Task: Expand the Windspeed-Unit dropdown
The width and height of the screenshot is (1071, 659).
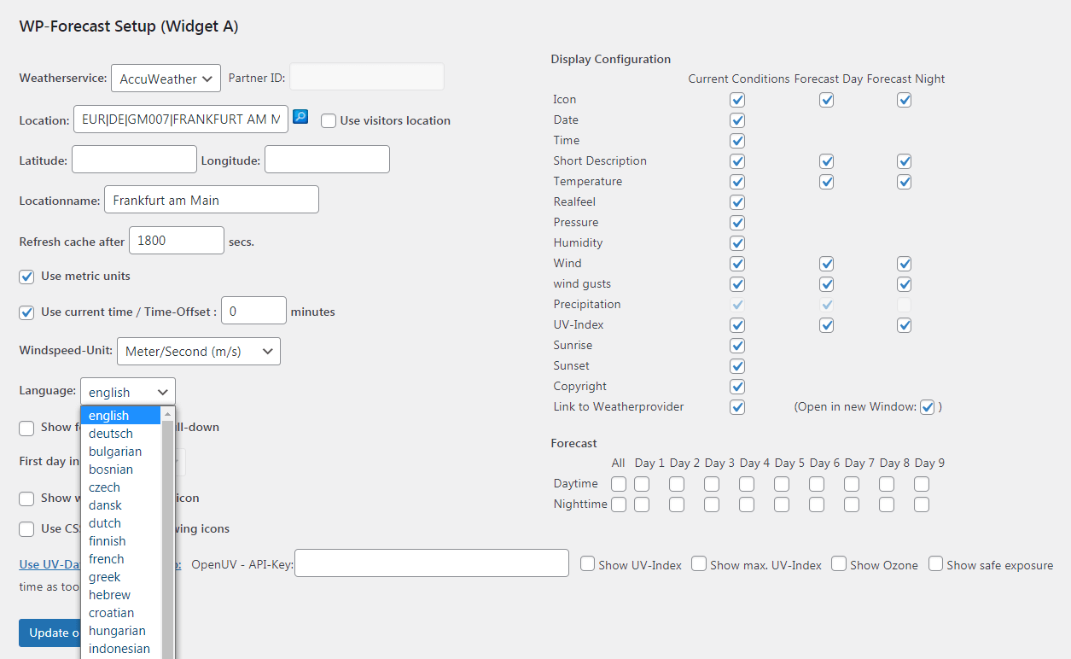Action: [x=198, y=351]
